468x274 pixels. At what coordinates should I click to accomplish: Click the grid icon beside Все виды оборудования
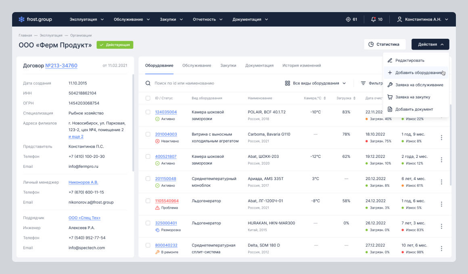tap(287, 83)
